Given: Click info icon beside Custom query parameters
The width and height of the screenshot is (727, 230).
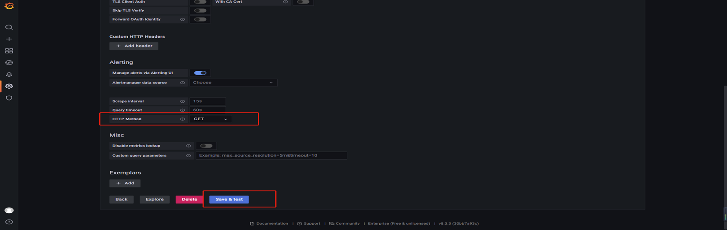Looking at the screenshot, I should (189, 155).
